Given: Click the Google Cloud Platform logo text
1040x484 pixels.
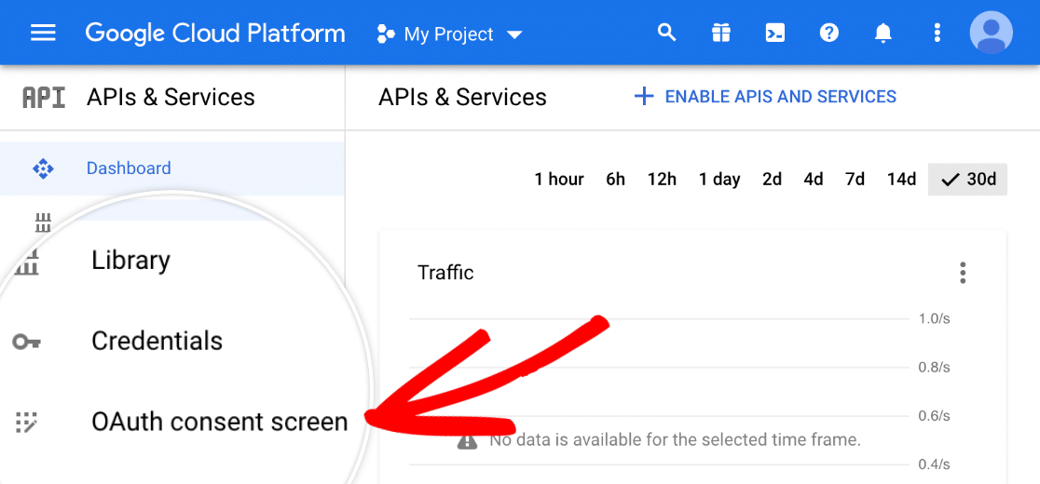Looking at the screenshot, I should 215,34.
